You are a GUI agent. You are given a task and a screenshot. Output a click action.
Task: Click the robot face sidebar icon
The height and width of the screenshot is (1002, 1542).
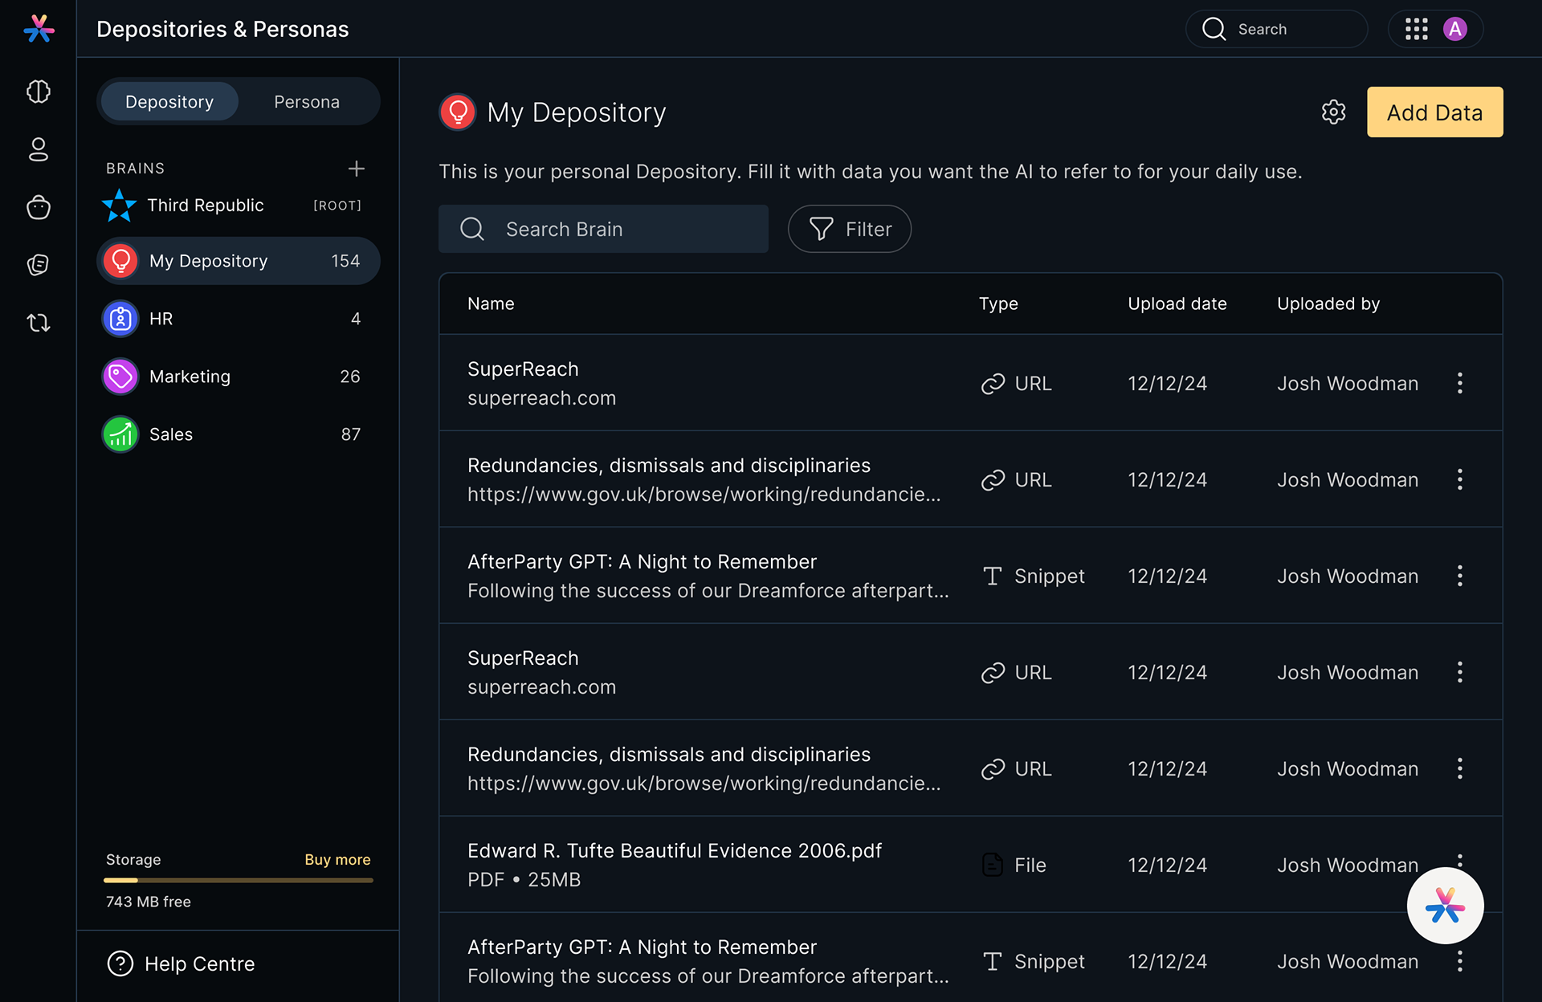(39, 207)
